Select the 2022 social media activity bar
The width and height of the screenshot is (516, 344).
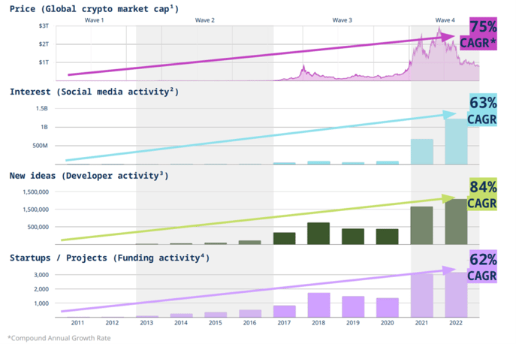point(456,141)
